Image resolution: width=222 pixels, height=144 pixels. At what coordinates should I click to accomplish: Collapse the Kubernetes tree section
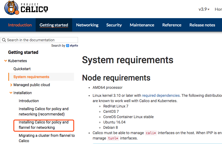6,61
